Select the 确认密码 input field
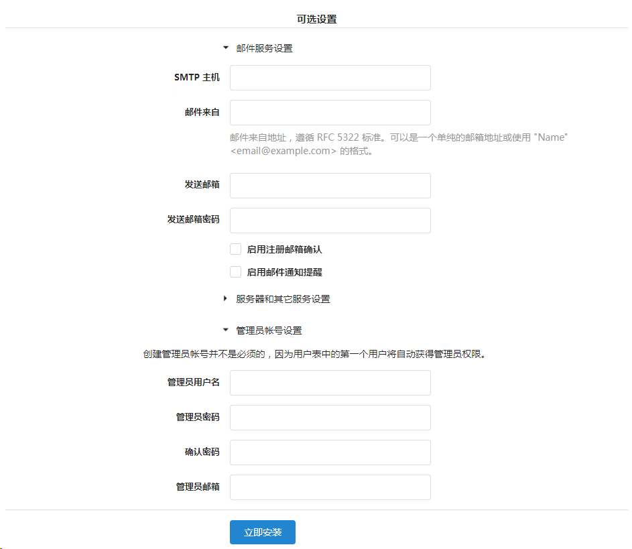Viewport: 632px width, 549px height. coord(330,452)
